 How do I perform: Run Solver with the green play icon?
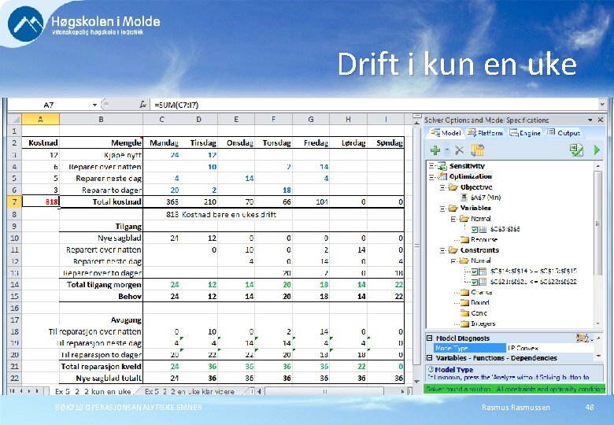click(597, 150)
